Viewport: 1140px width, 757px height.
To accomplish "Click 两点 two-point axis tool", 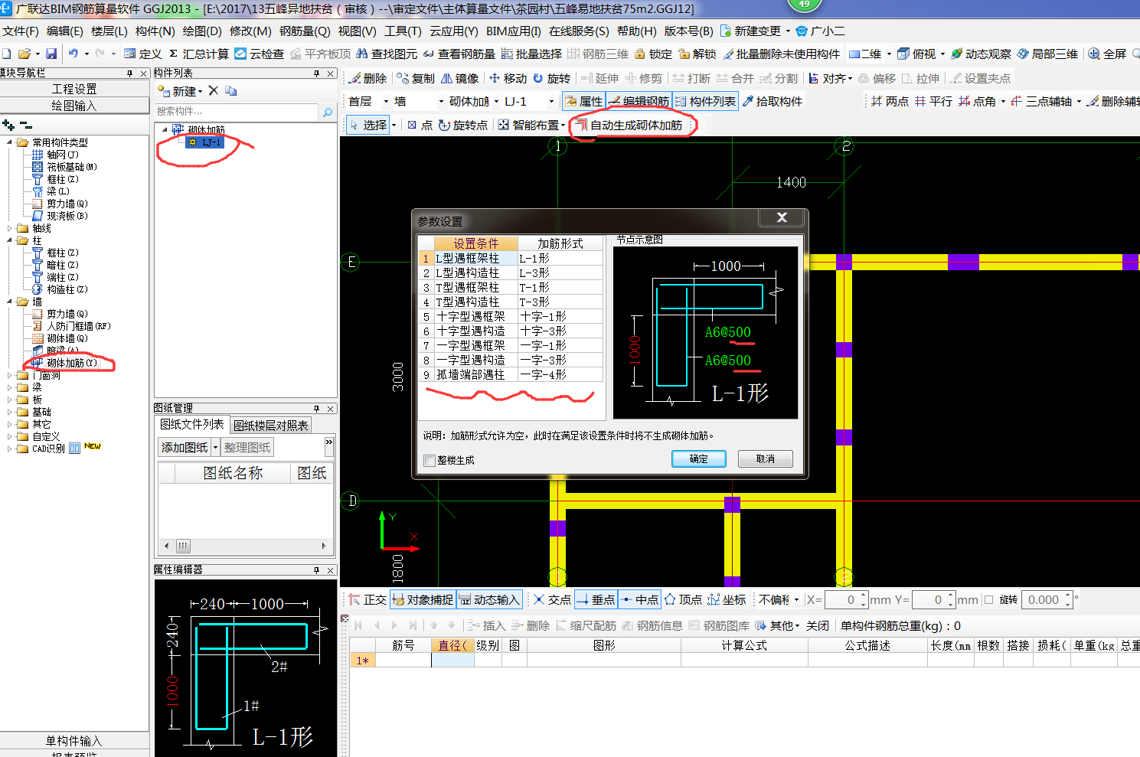I will [x=890, y=101].
